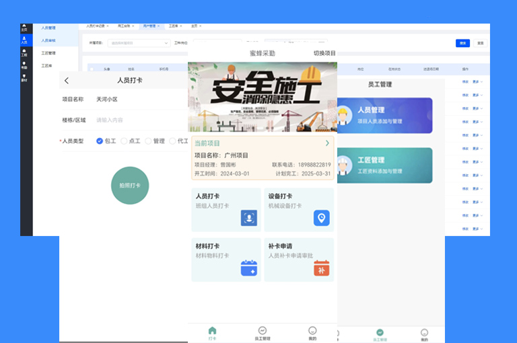Tap the 设备打卡 location pin icon

point(322,218)
